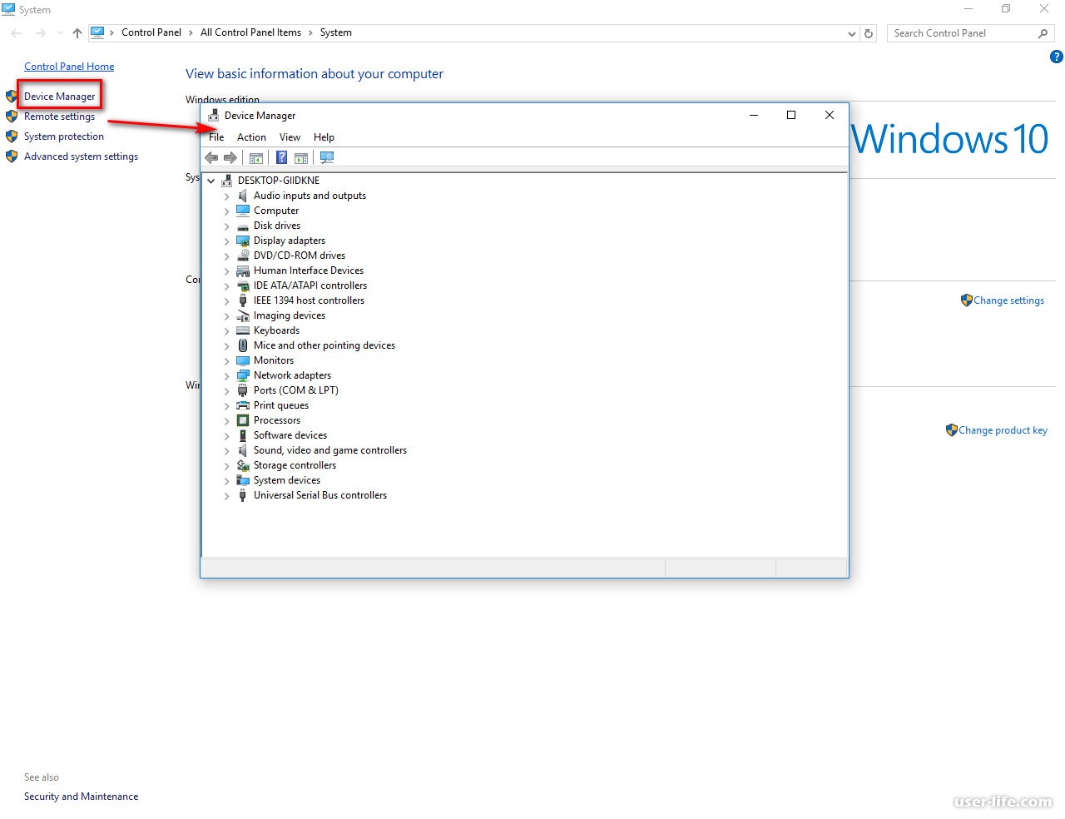The width and height of the screenshot is (1065, 819).
Task: Collapse the DESKTOP-GIIDKNE root node
Action: 211,181
